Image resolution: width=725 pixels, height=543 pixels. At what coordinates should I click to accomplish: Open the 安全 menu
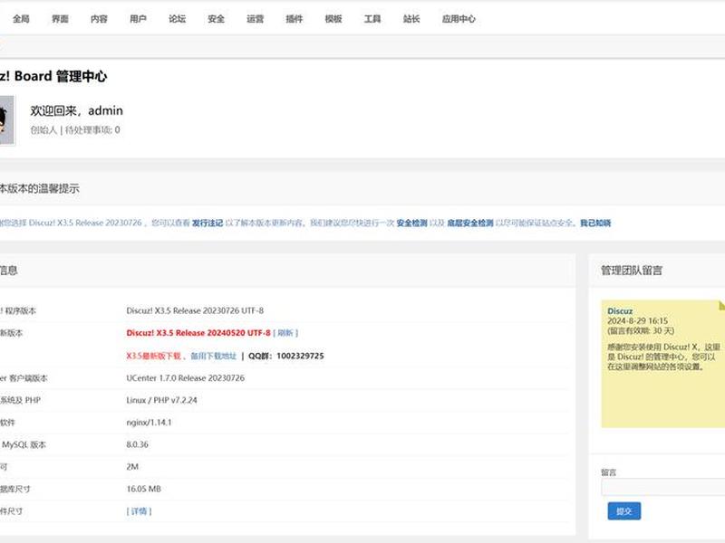pos(216,19)
